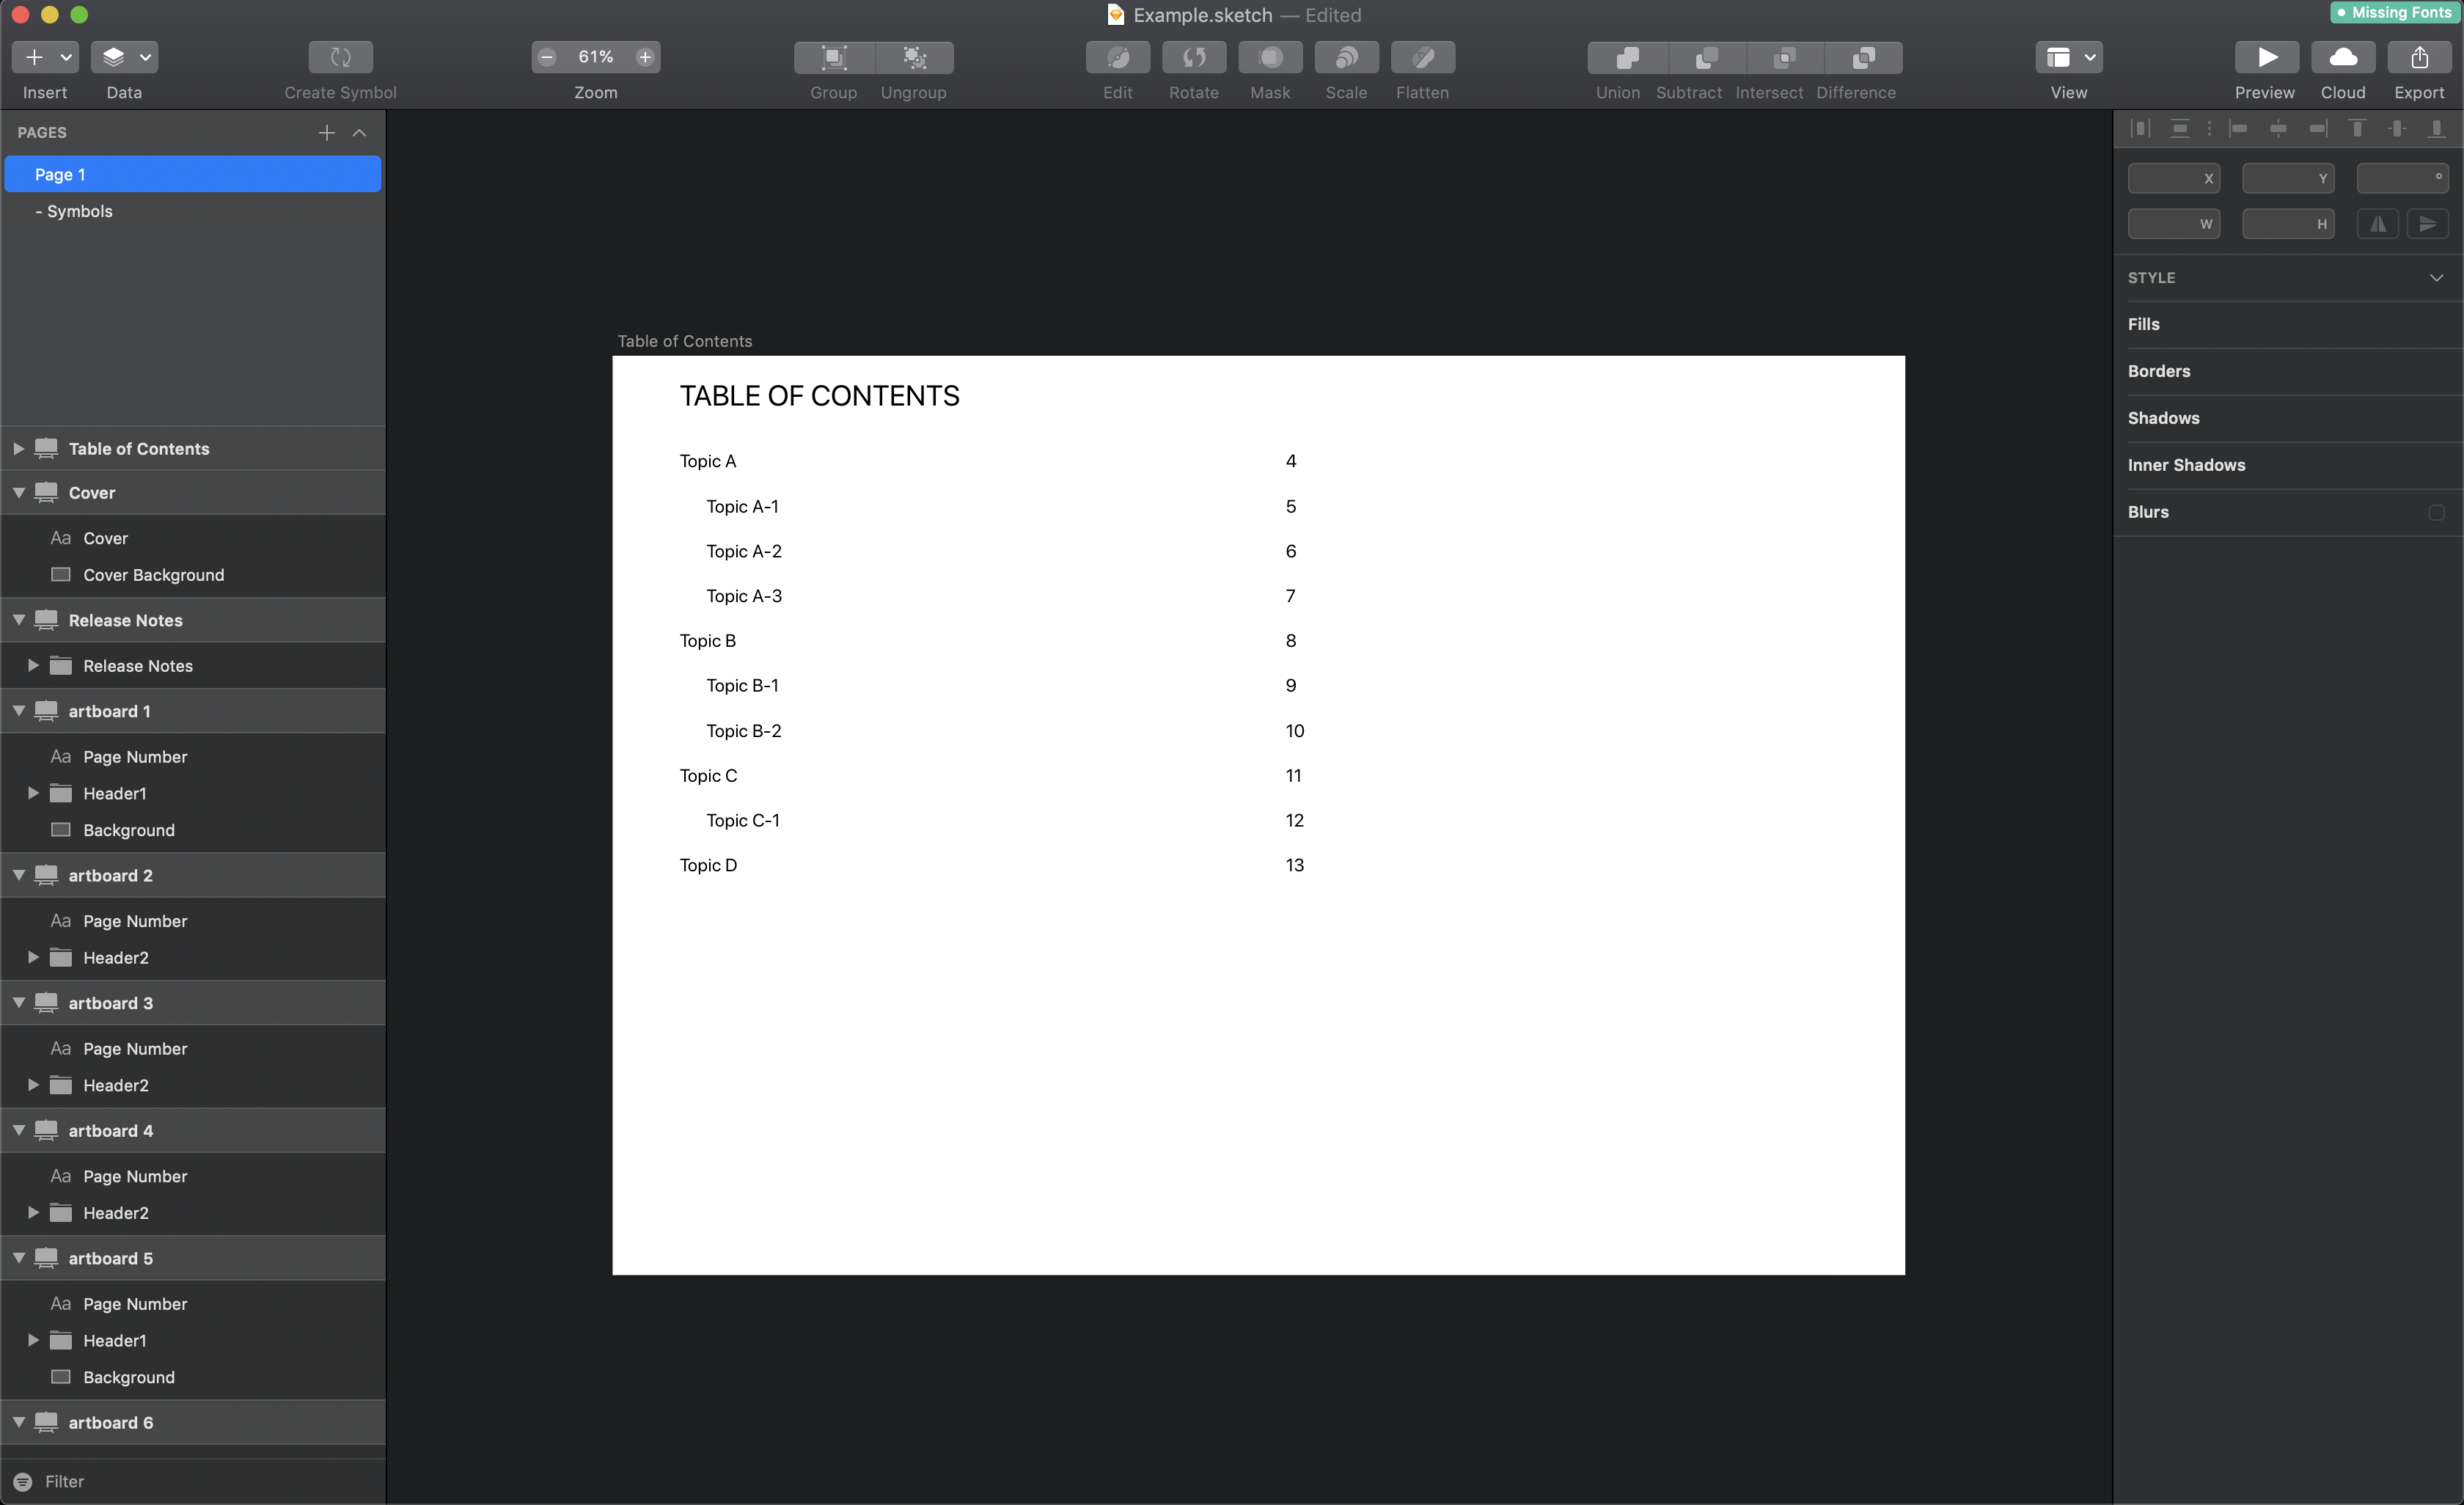Image resolution: width=2464 pixels, height=1505 pixels.
Task: Click the Page 1 tab
Action: click(x=195, y=172)
